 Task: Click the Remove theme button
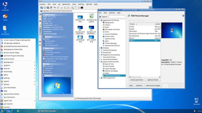153,80
